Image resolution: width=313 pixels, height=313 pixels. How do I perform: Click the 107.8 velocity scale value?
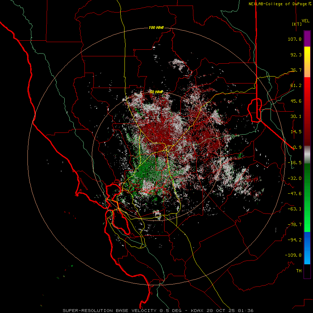[295, 39]
